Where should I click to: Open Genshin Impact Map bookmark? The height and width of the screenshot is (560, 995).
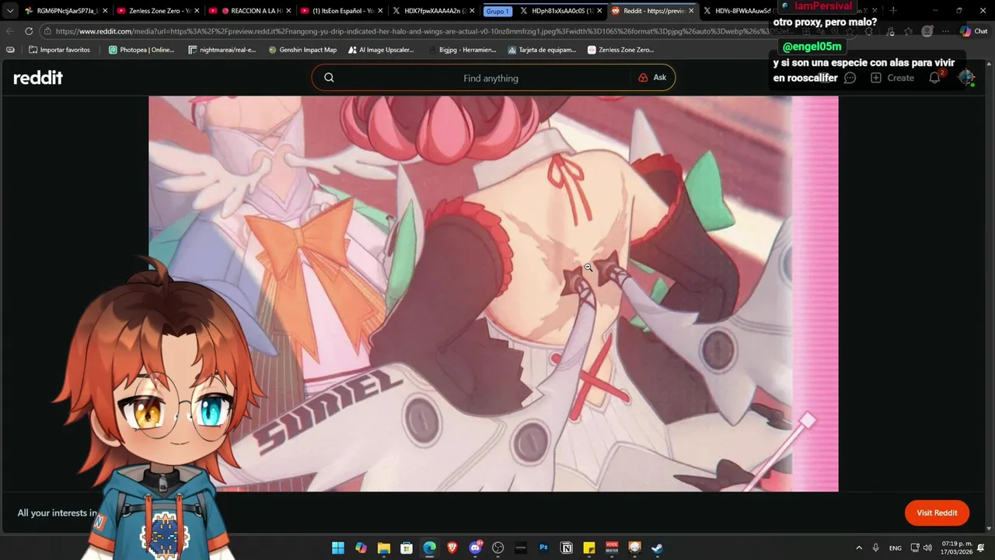coord(302,50)
